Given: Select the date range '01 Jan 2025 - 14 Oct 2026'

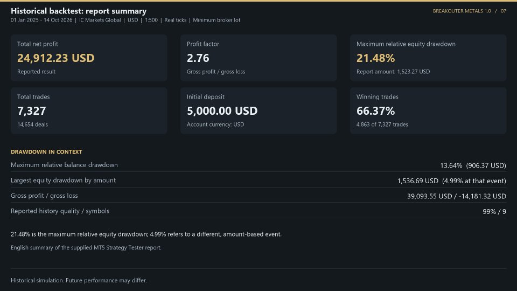Looking at the screenshot, I should [x=41, y=20].
